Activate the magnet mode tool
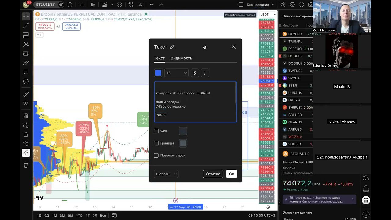The height and width of the screenshot is (220, 391). (26, 116)
